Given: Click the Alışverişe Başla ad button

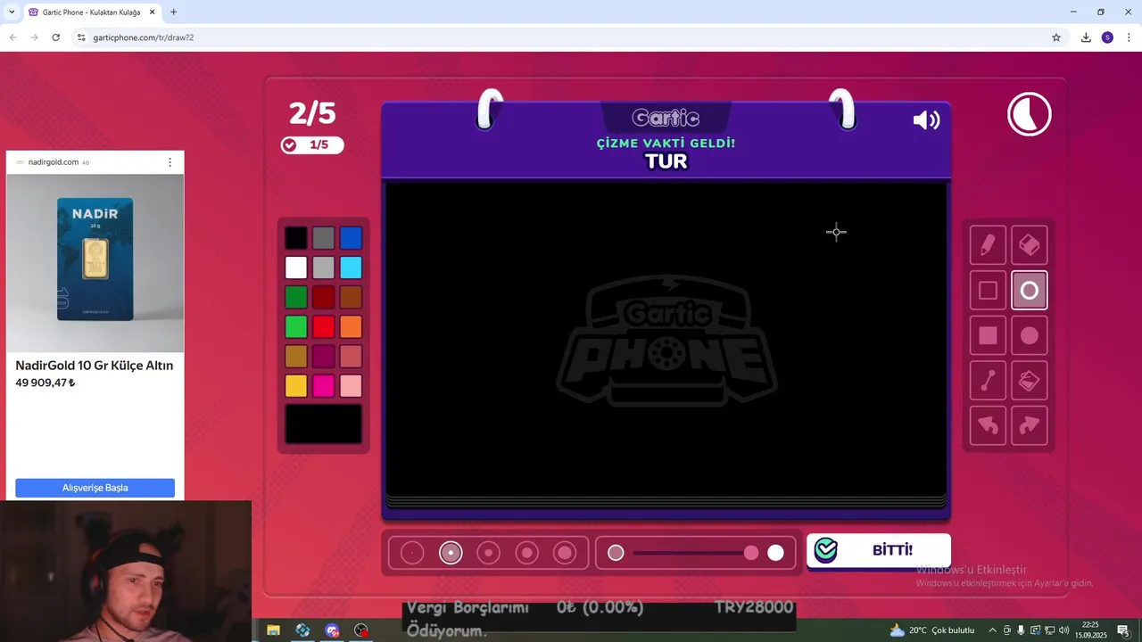Looking at the screenshot, I should [x=95, y=488].
